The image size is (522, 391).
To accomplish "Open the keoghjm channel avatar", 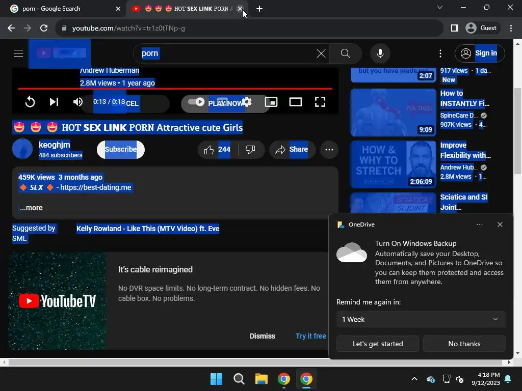I will point(22,149).
